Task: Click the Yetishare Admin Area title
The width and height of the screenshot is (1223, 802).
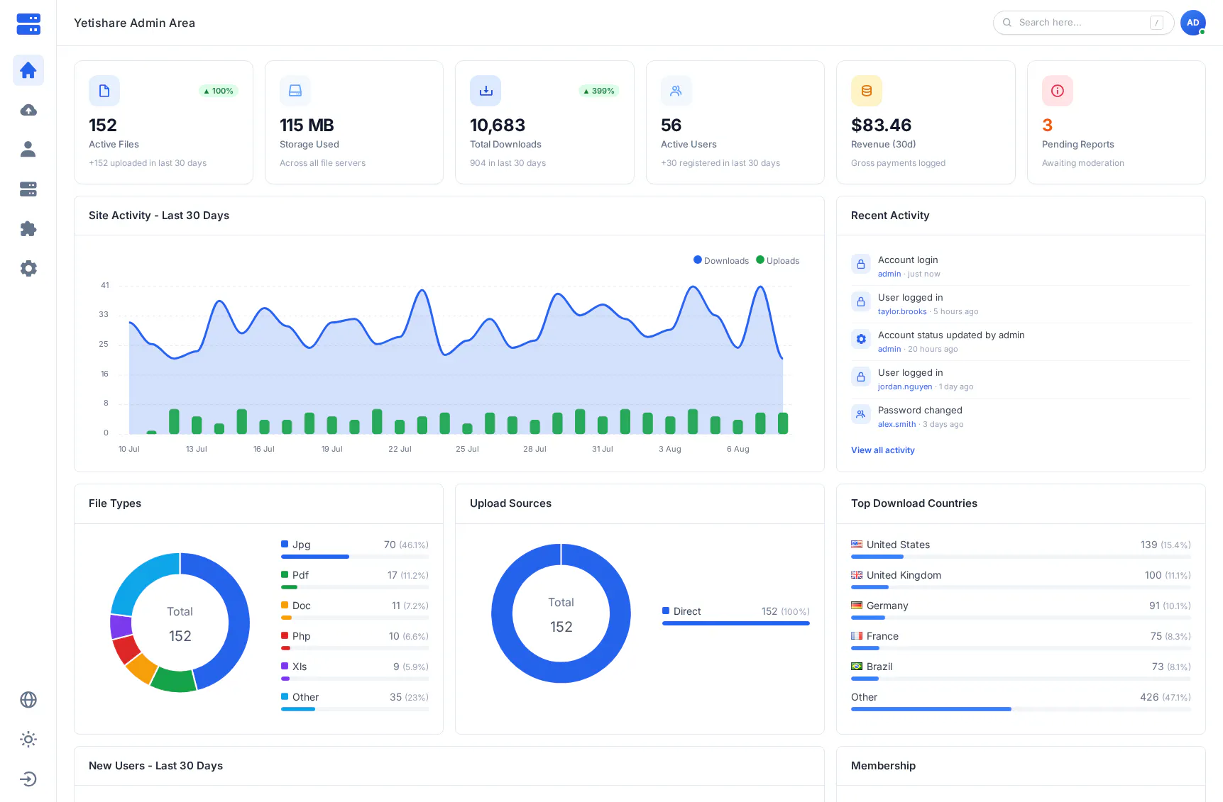Action: 134,23
